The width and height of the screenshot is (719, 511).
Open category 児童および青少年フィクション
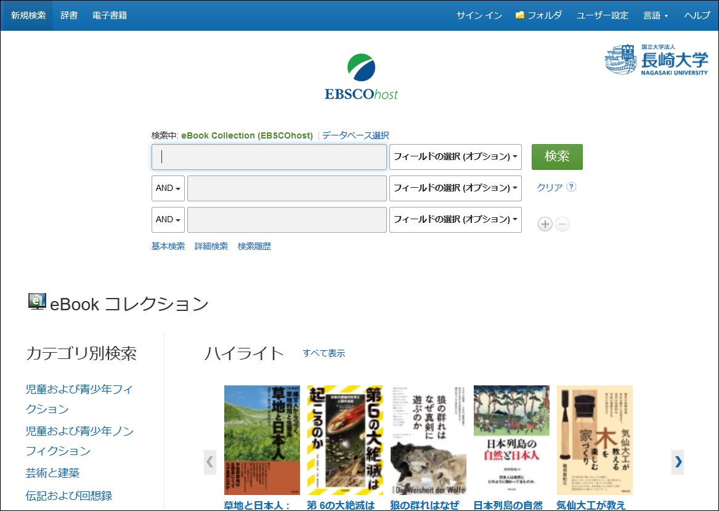[79, 399]
